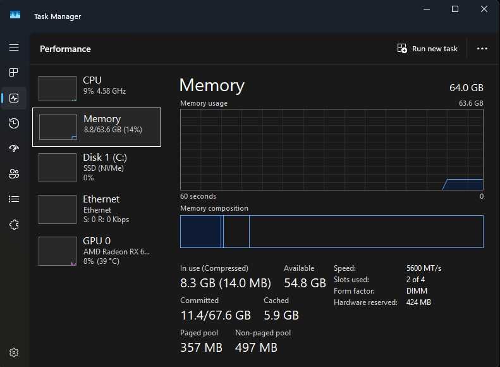The image size is (500, 367).
Task: Open the App history page
Action: click(x=14, y=123)
